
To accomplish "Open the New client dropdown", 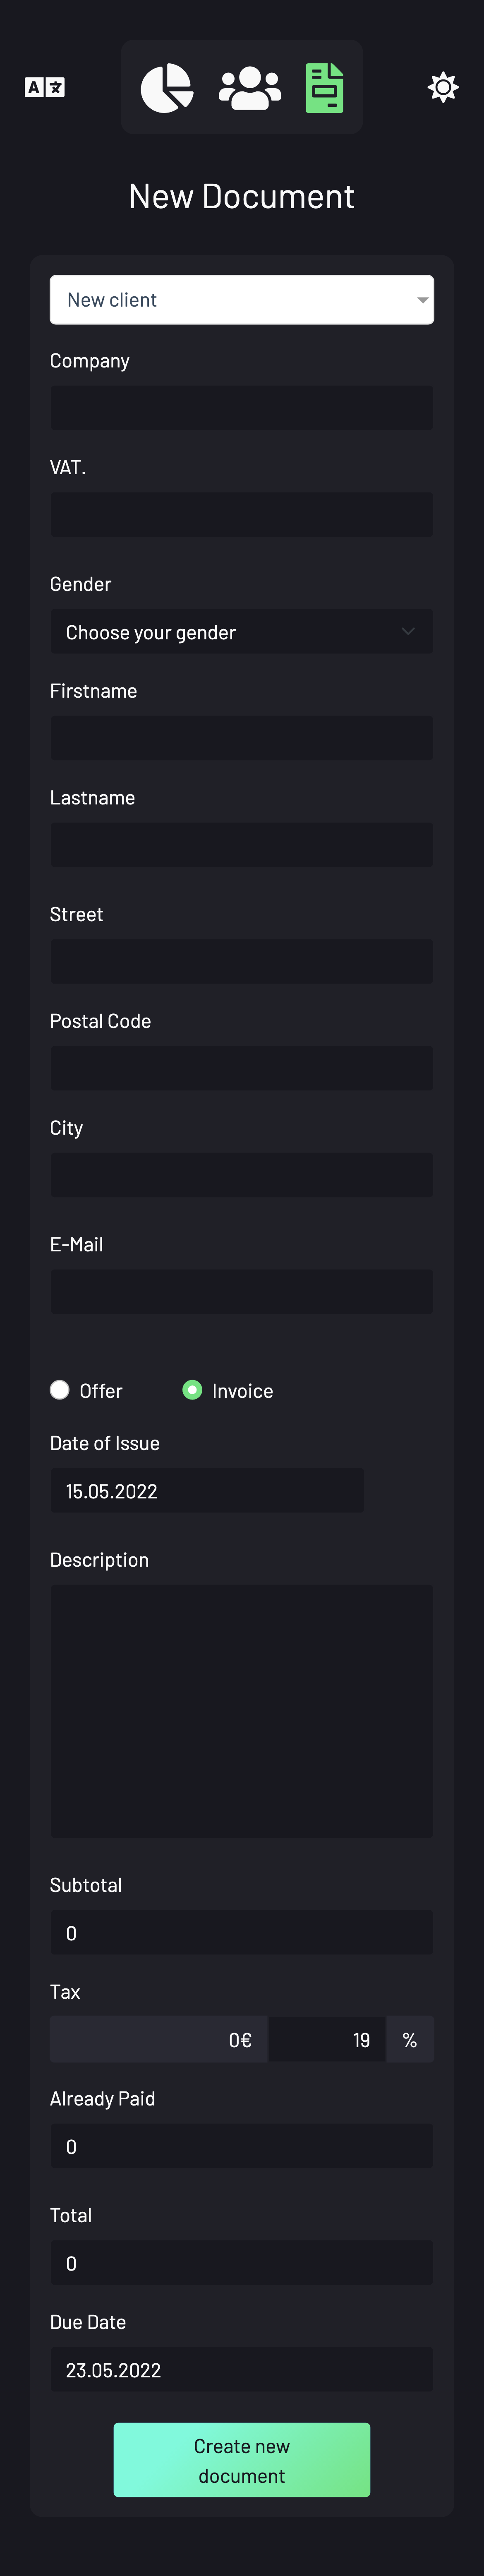I will (x=242, y=300).
